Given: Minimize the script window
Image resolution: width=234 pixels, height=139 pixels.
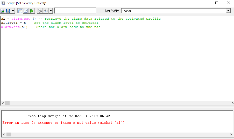Looking at the screenshot, I should point(205,3).
